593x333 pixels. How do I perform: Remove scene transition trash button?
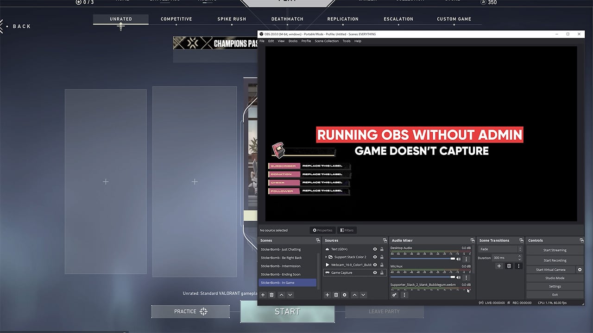coord(509,266)
